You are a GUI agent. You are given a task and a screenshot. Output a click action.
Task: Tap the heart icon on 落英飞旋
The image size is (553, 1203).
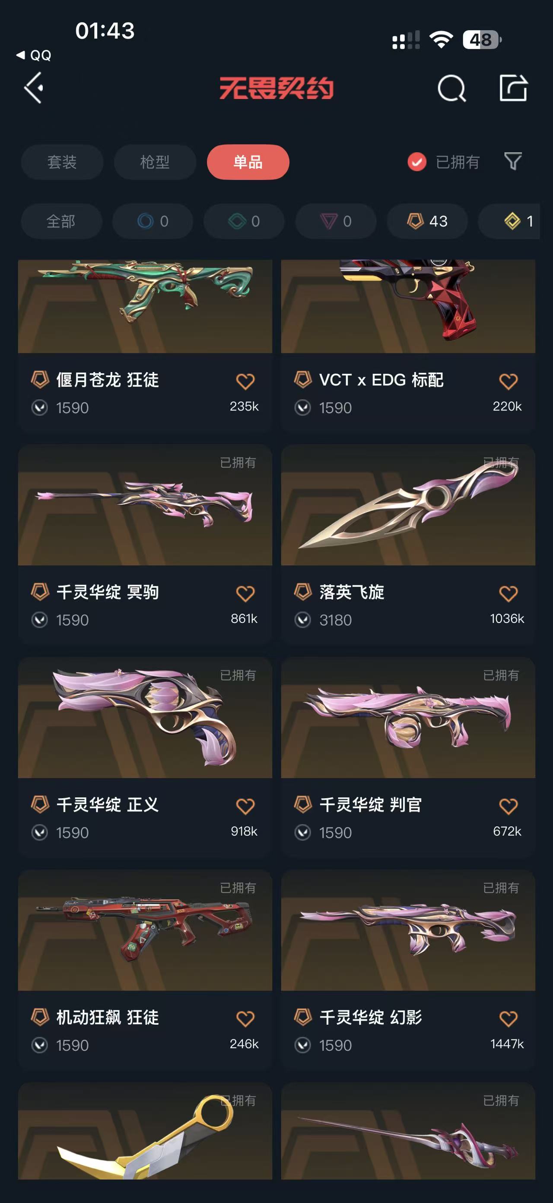click(x=508, y=593)
